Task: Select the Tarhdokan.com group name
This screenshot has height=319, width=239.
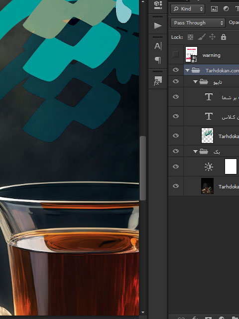Action: point(222,70)
